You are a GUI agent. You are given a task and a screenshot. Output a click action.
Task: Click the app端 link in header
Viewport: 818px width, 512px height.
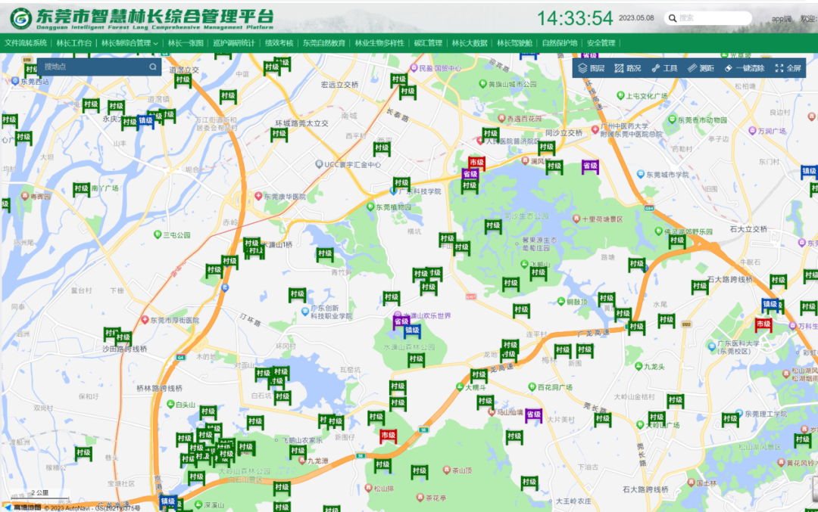[x=781, y=18]
